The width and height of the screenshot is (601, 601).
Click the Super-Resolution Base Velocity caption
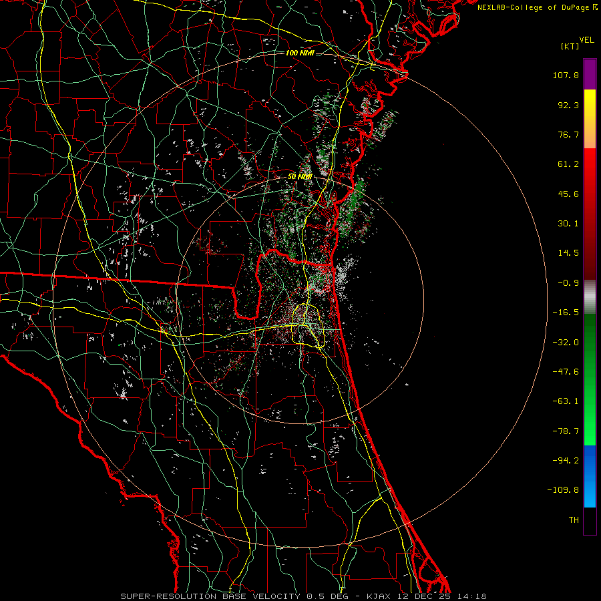pos(303,596)
